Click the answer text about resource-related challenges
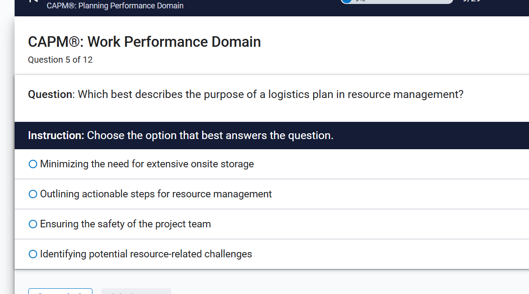 pos(146,254)
